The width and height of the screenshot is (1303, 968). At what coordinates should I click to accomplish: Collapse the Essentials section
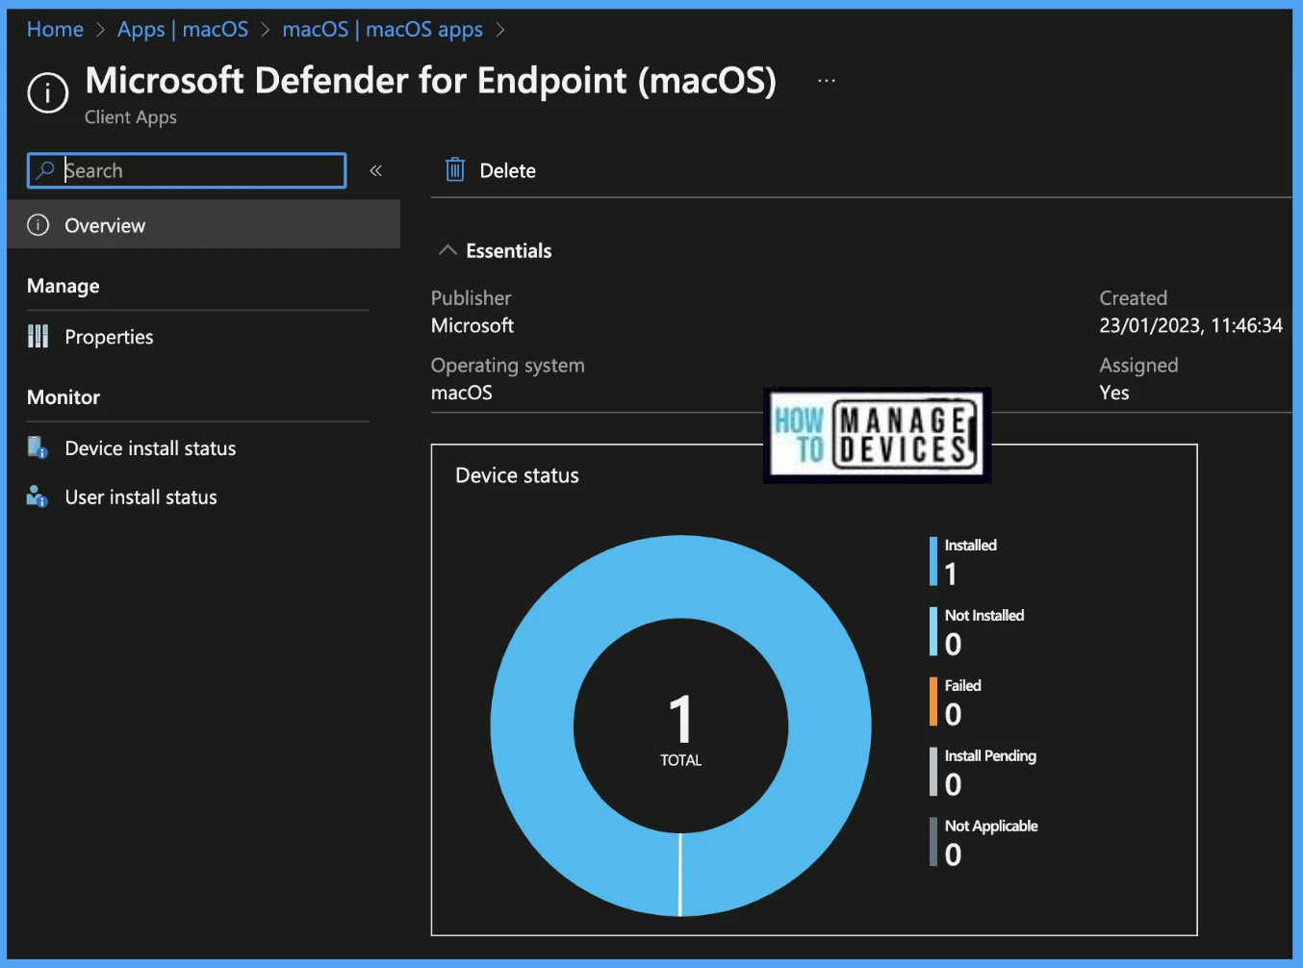pyautogui.click(x=447, y=250)
